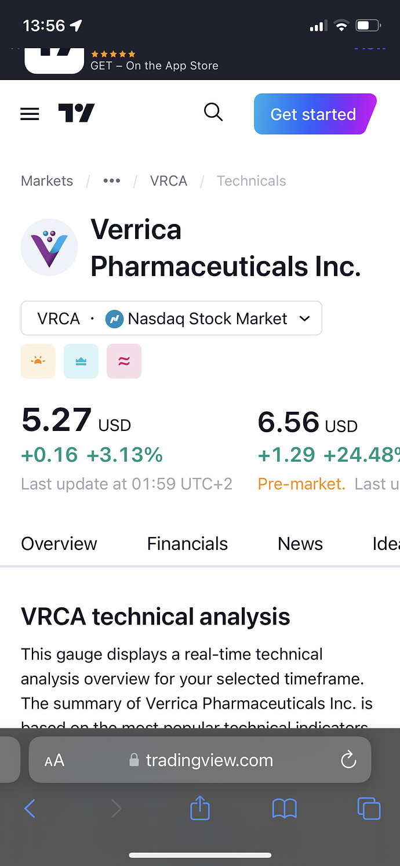Open the search magnifier icon

(x=213, y=112)
